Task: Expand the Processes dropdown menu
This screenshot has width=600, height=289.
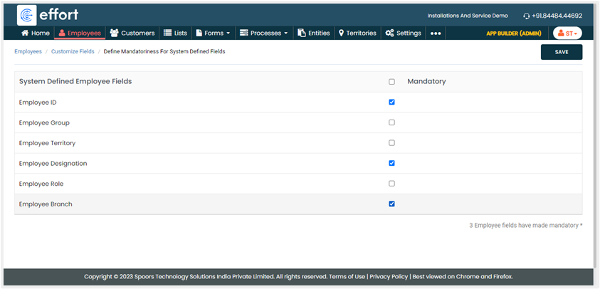Action: coord(264,33)
